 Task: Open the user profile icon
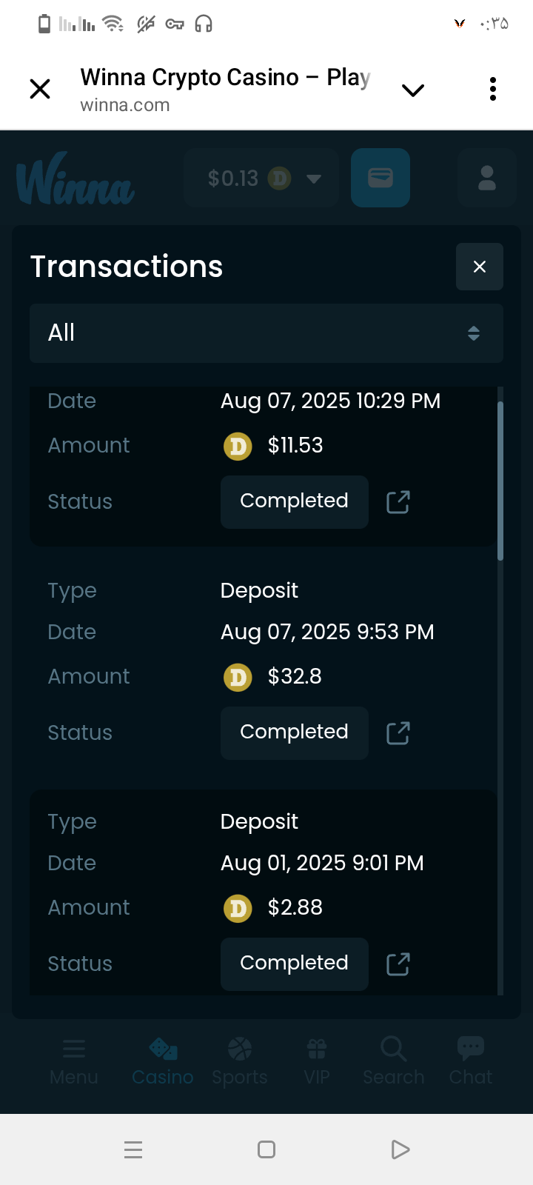point(486,178)
